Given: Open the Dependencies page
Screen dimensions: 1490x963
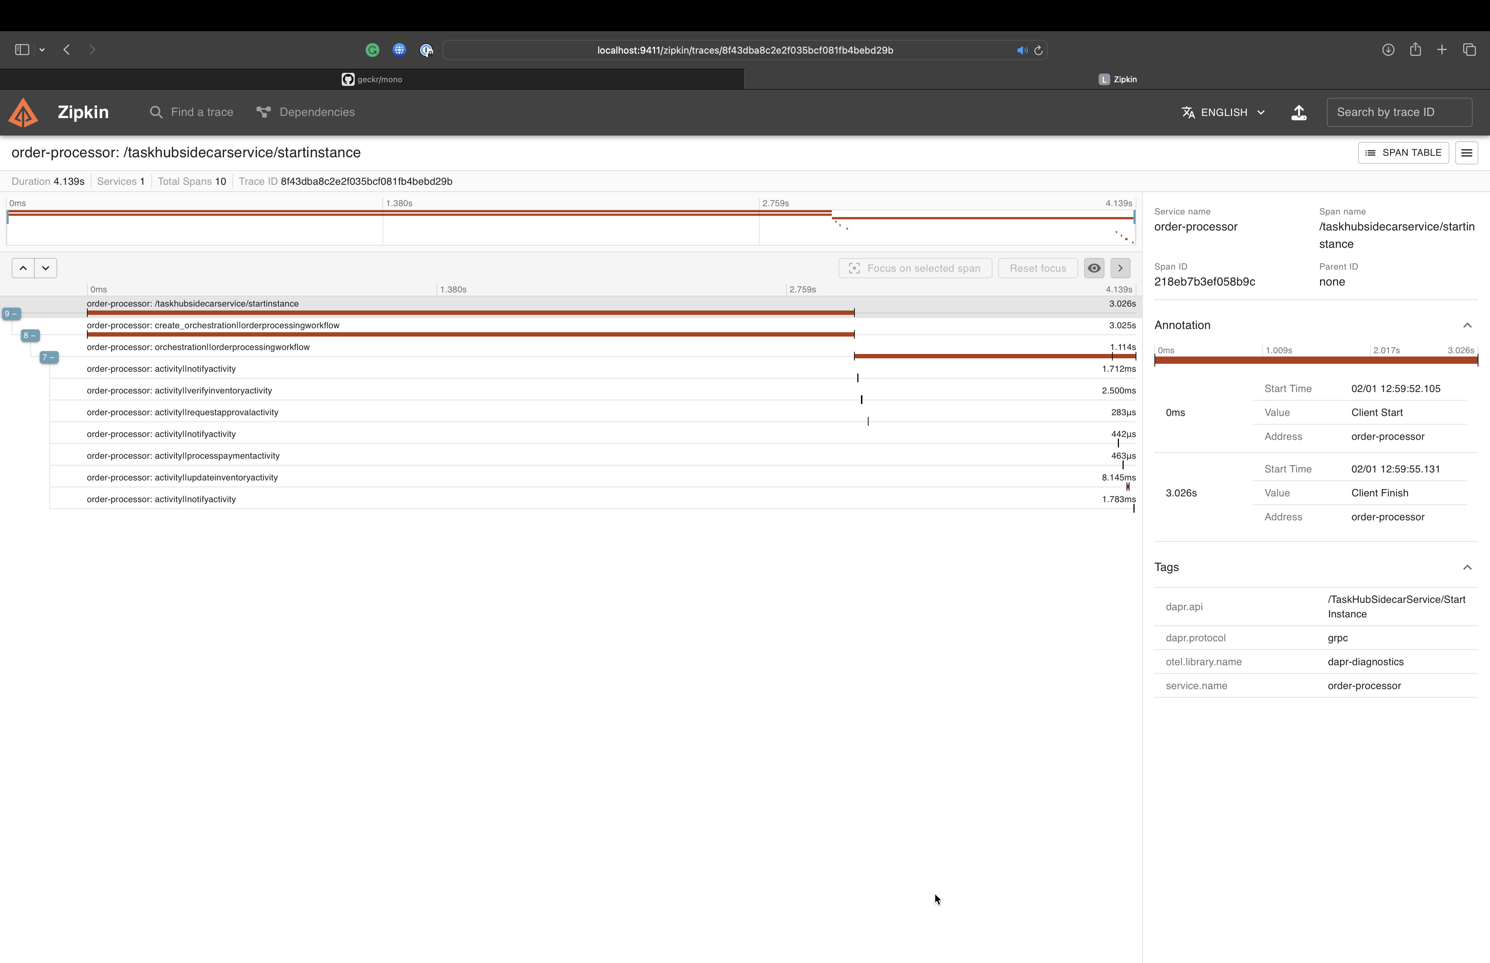Looking at the screenshot, I should tap(306, 113).
